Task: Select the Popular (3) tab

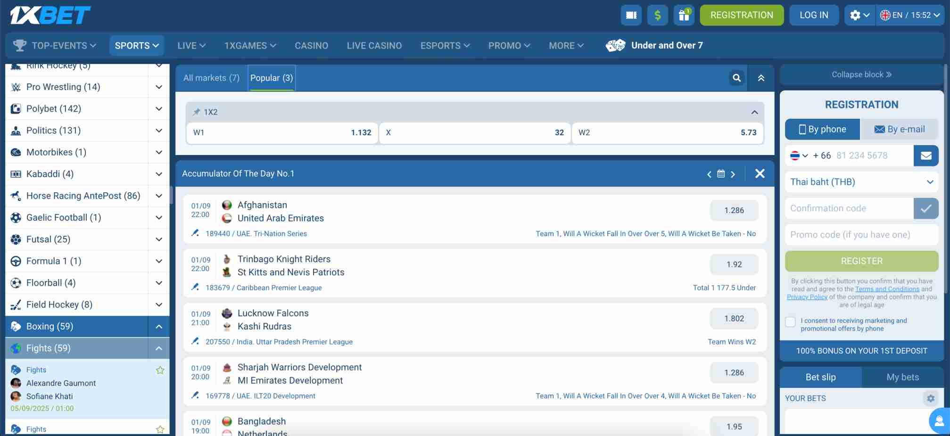Action: [x=272, y=78]
